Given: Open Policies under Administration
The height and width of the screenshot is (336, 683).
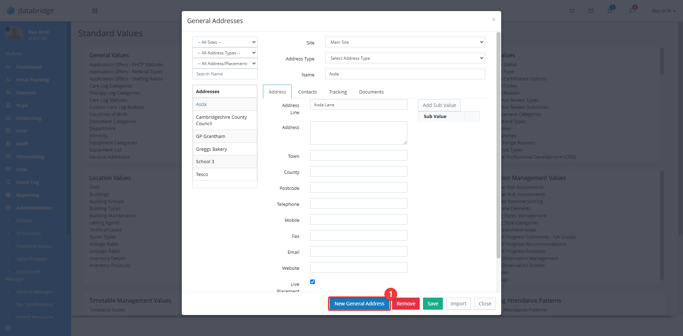Looking at the screenshot, I should point(24,220).
